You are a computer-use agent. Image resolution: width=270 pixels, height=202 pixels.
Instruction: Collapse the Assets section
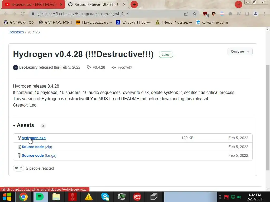tap(23, 125)
